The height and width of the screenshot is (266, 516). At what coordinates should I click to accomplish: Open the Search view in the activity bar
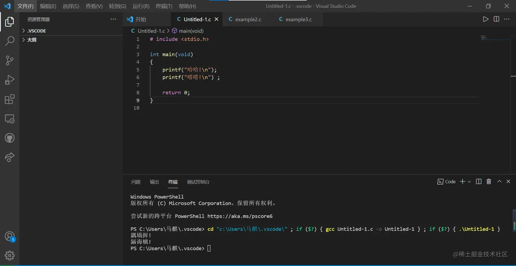[9, 41]
